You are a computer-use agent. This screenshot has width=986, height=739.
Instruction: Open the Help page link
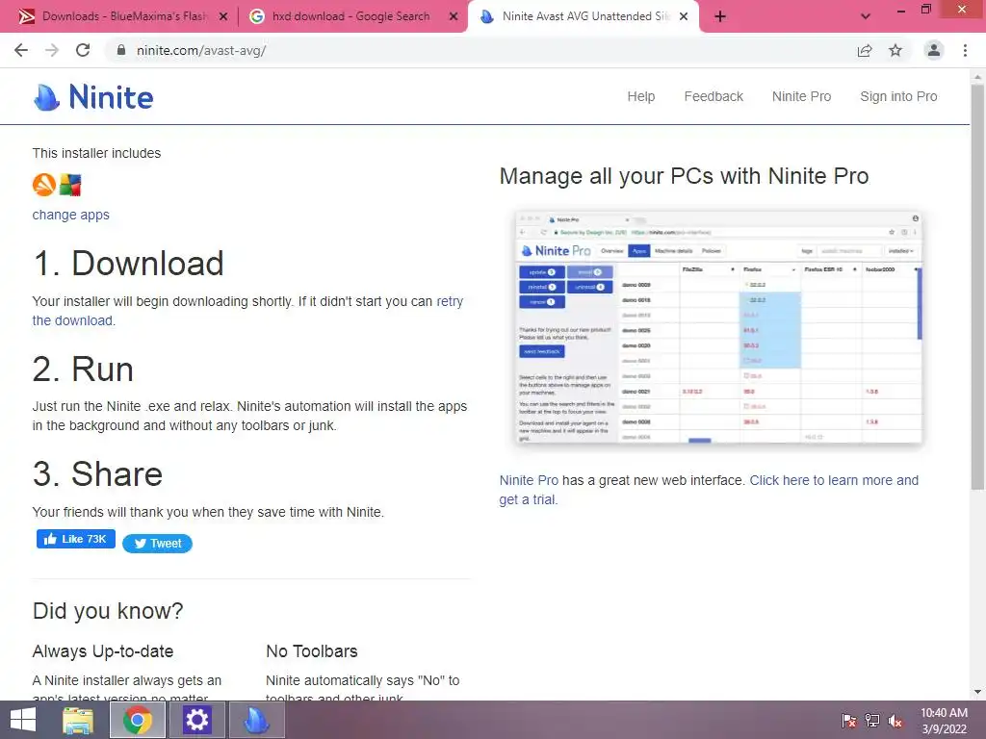[640, 96]
